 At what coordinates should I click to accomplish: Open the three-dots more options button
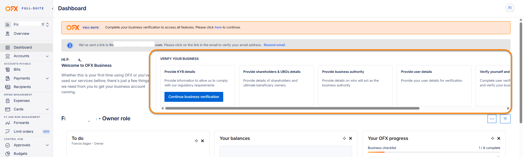pyautogui.click(x=492, y=119)
